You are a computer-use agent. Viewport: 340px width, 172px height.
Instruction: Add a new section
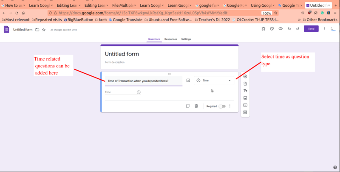(x=245, y=112)
